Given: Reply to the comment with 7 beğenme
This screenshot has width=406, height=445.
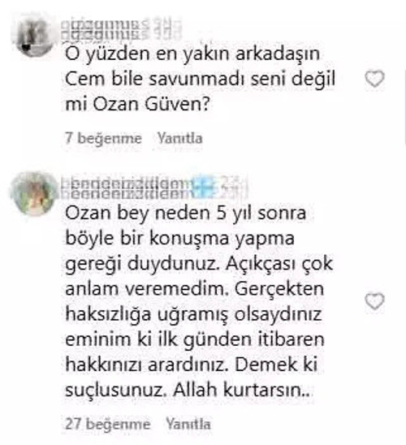Looking at the screenshot, I should (x=180, y=139).
